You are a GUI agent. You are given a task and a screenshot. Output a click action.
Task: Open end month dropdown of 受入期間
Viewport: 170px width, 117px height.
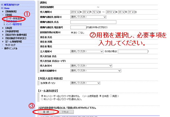pos(121,12)
